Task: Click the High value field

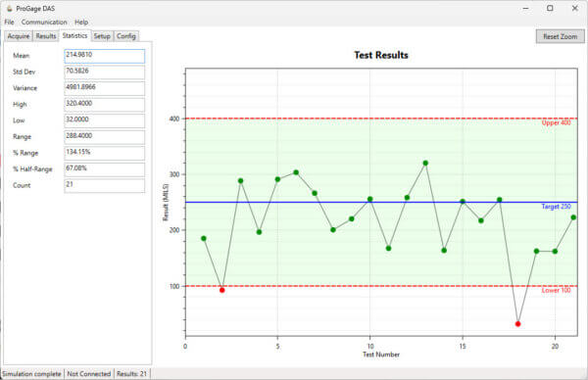Action: [104, 105]
